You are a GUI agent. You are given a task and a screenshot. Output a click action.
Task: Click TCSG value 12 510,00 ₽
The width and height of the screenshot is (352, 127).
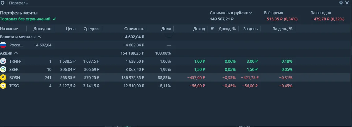pyautogui.click(x=134, y=86)
